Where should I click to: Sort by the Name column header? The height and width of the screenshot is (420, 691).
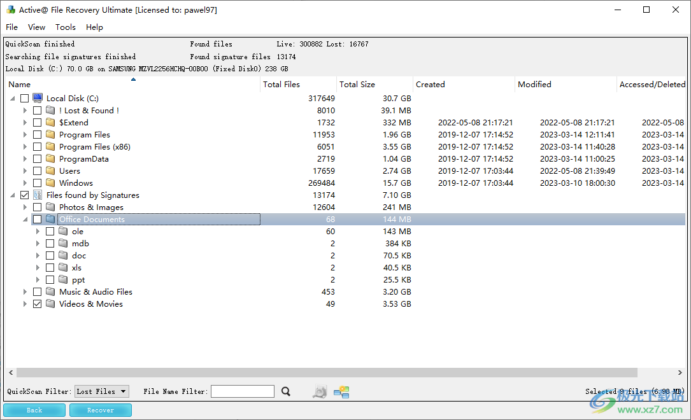(133, 84)
